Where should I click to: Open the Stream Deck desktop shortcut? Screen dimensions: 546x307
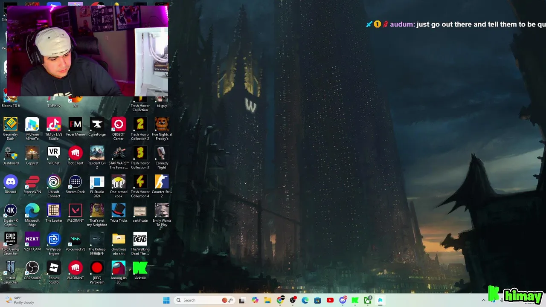coord(76,184)
